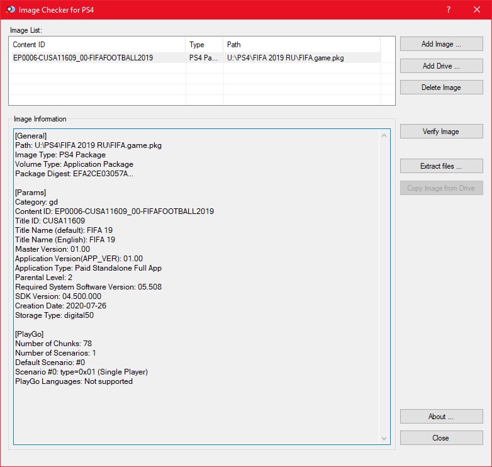Click the Master Version: 01.00 line
Viewport: 492px width, 467px height.
(52, 249)
